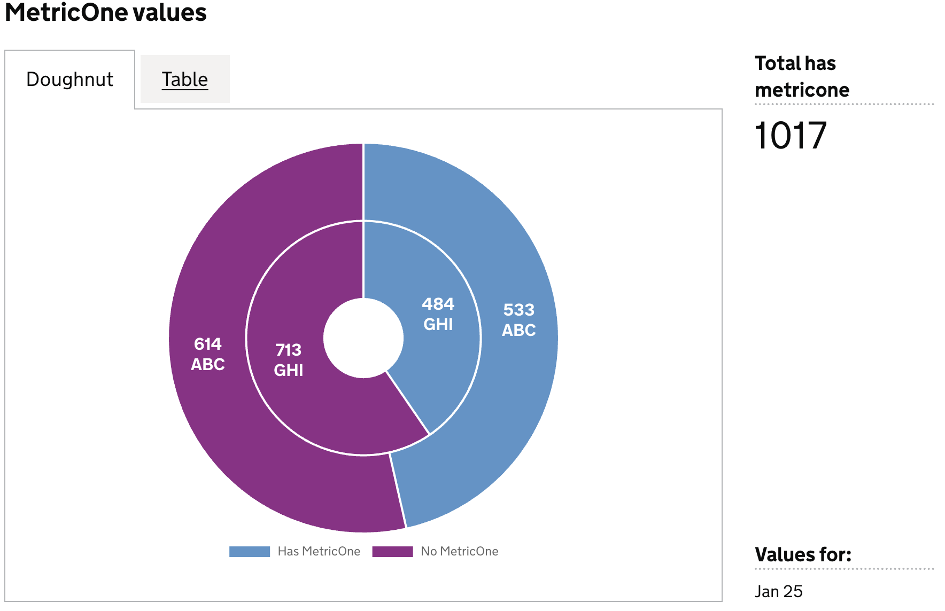The width and height of the screenshot is (945, 611).
Task: Click the Jan 25 date text
Action: tap(778, 591)
